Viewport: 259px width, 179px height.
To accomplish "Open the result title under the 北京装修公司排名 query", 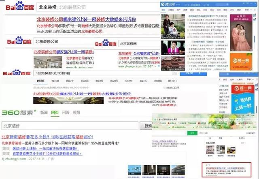I will [83, 94].
